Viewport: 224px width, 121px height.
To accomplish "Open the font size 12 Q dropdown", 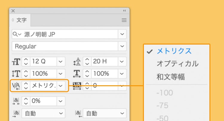I will point(61,62).
